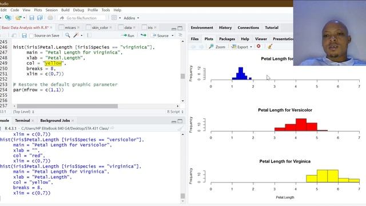The height and width of the screenshot is (206, 366).
Task: Click the Compile Report notebook icon
Action: pyautogui.click(x=89, y=35)
